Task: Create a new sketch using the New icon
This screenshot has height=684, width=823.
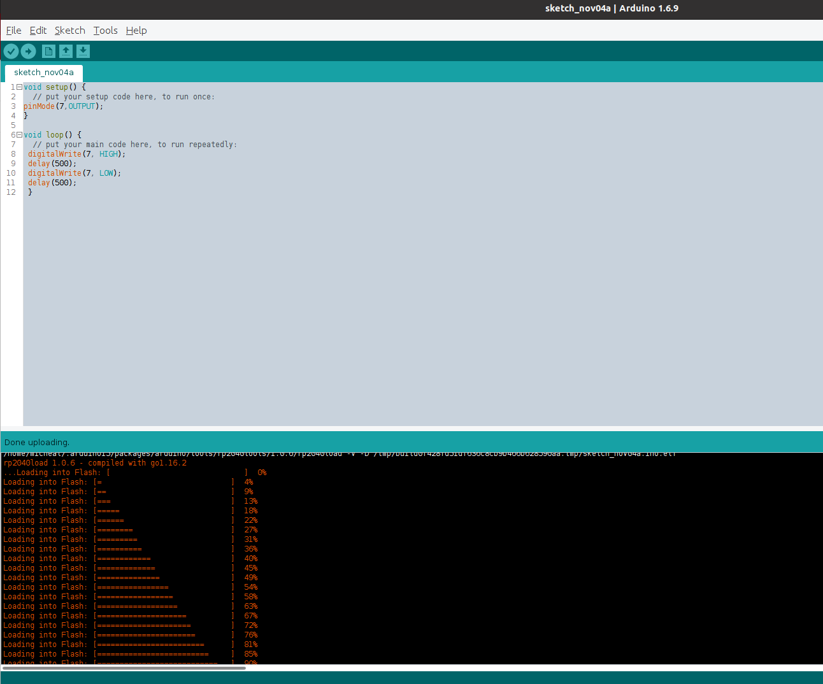Action: [x=48, y=51]
